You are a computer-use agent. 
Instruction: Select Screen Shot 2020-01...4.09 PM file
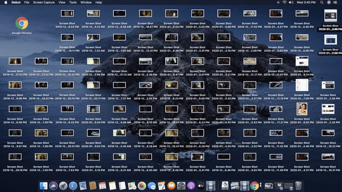point(223,13)
